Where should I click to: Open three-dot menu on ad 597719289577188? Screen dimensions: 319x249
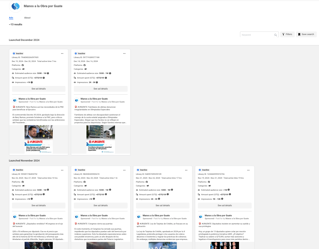coord(124,53)
